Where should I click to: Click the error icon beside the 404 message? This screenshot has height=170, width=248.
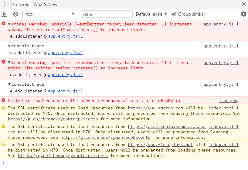click(3, 100)
